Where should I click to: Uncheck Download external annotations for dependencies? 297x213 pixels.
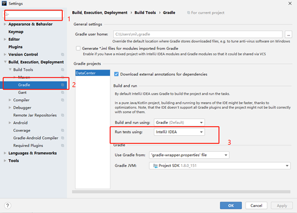click(x=116, y=74)
